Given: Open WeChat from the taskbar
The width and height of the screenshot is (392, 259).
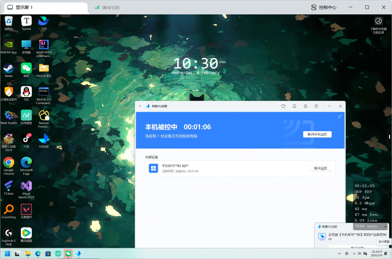Looking at the screenshot, I should pos(68,253).
